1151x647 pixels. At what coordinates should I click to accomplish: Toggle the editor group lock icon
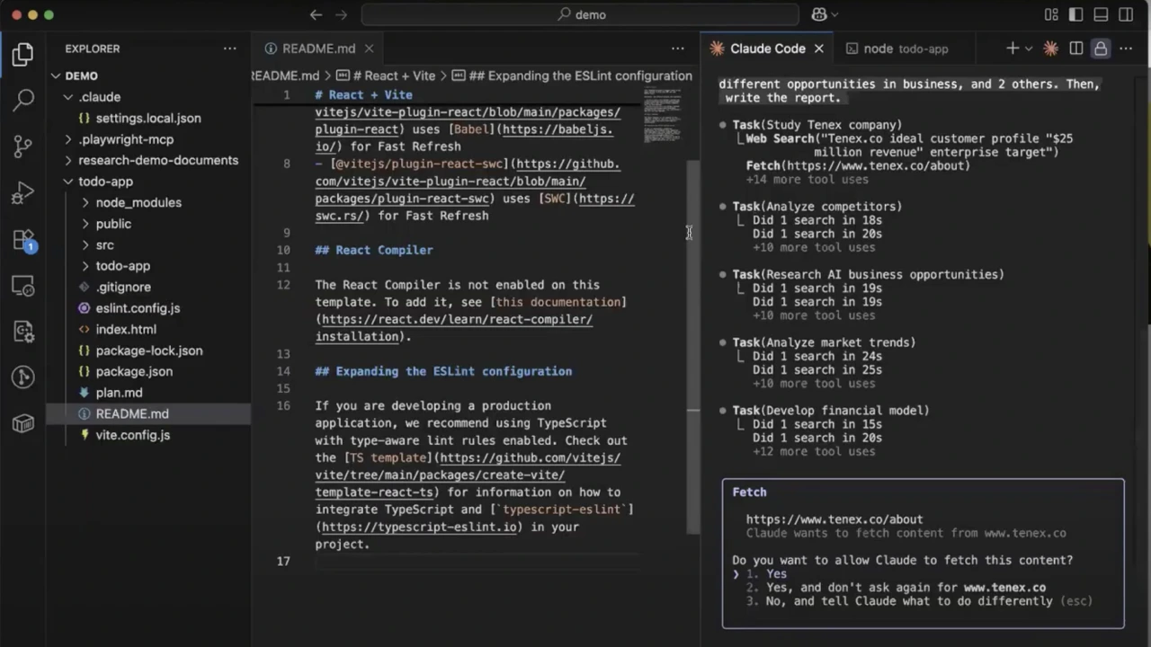point(1101,49)
